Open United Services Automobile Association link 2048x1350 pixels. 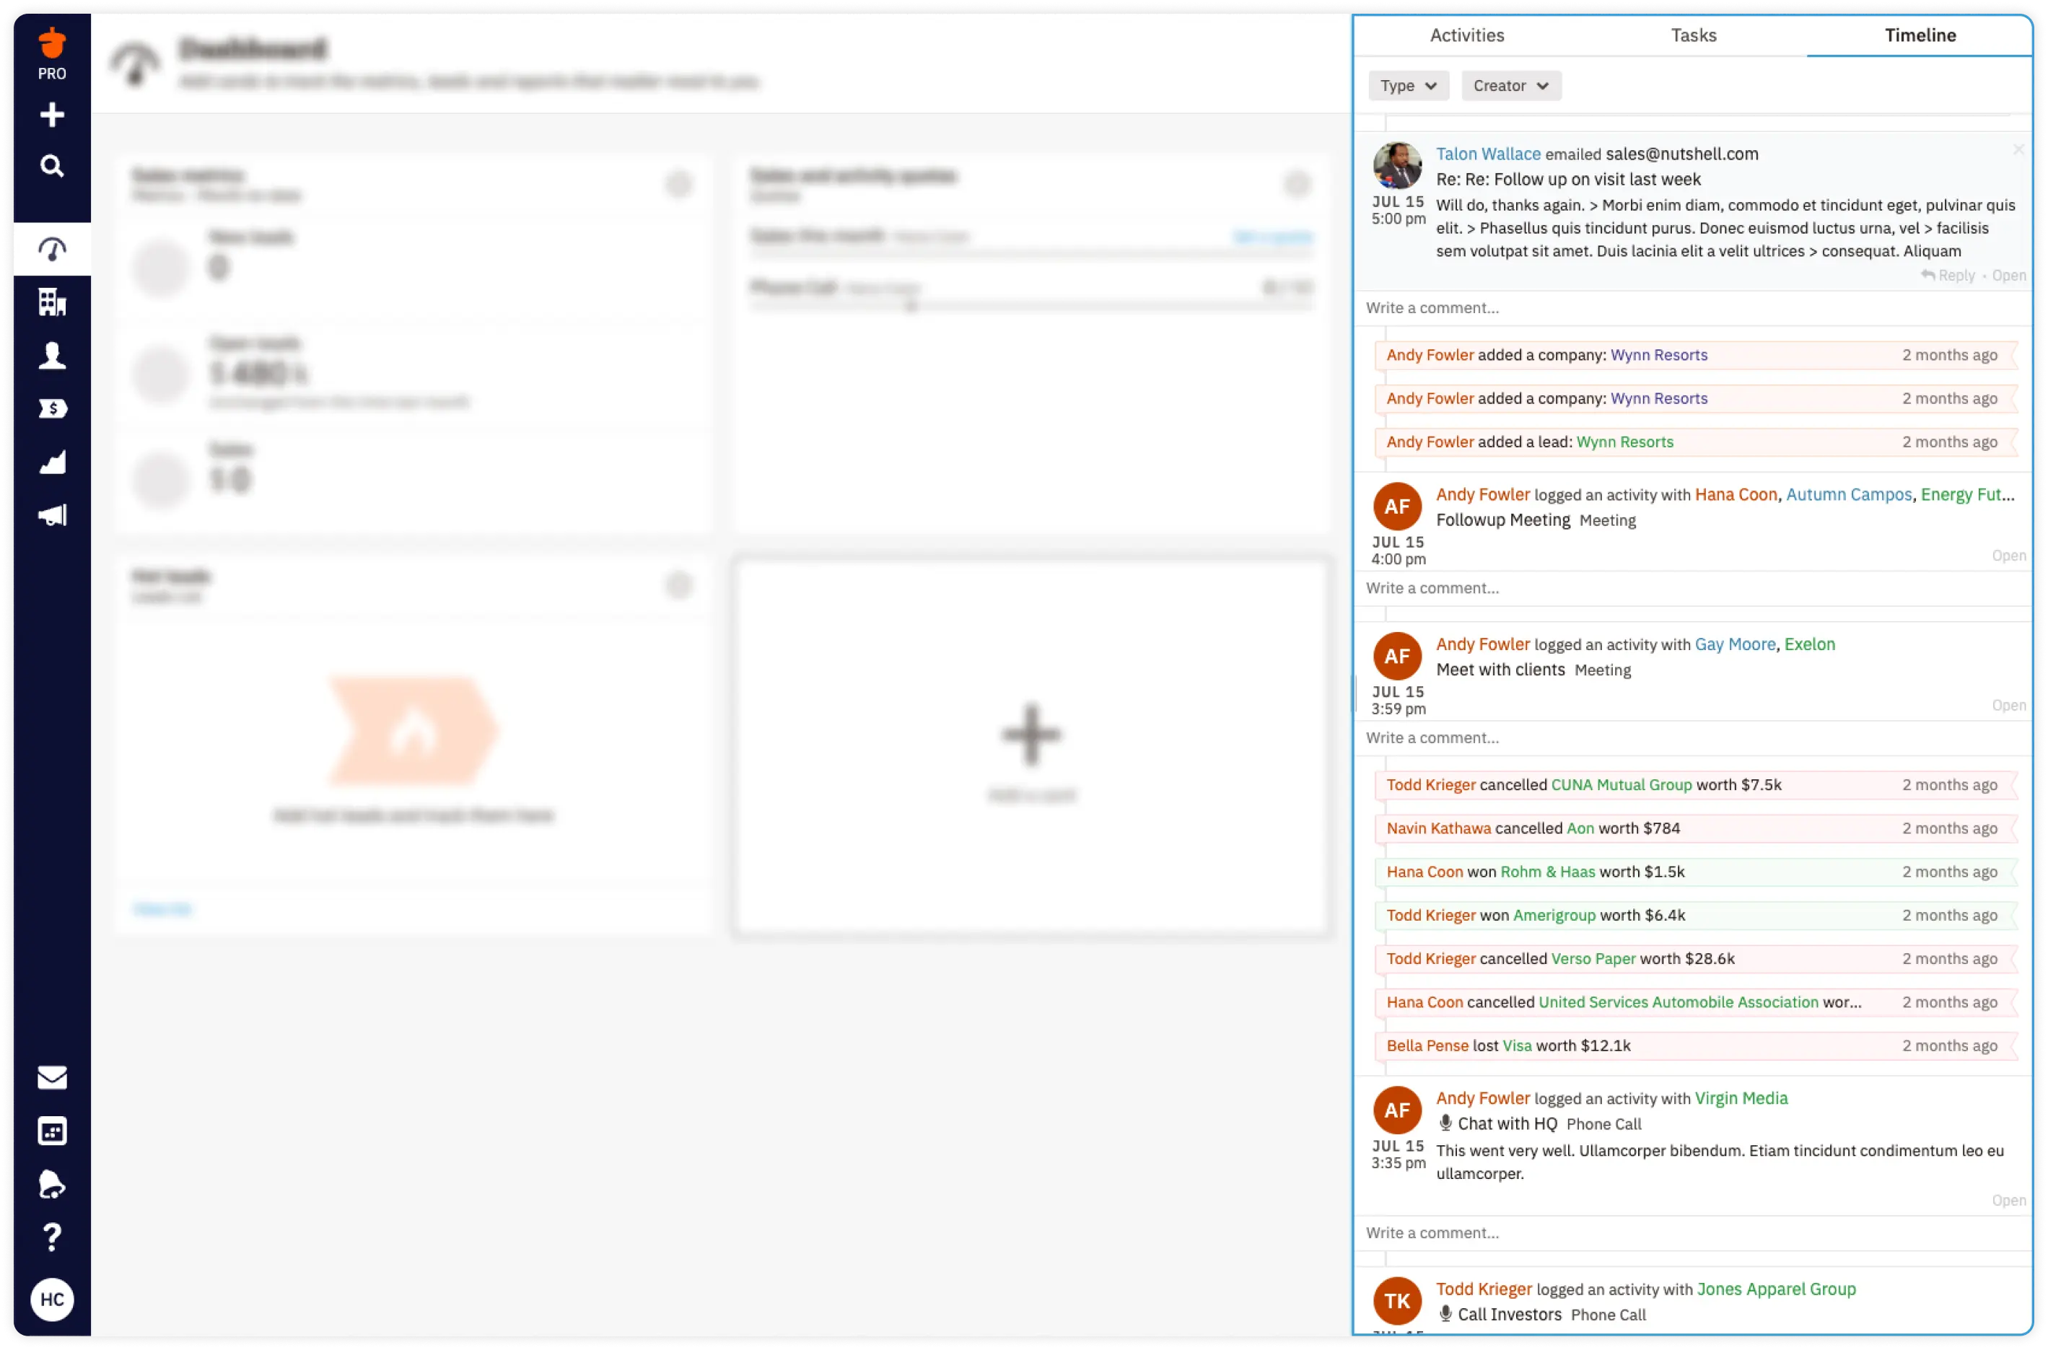pos(1678,1003)
